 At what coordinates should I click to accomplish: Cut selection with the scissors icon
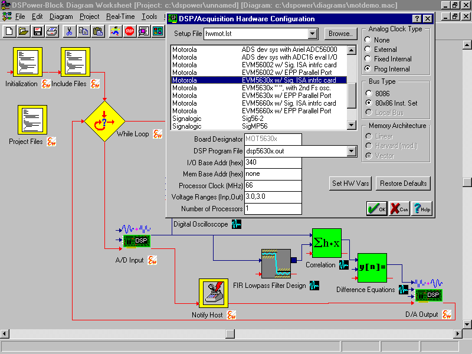tap(69, 31)
